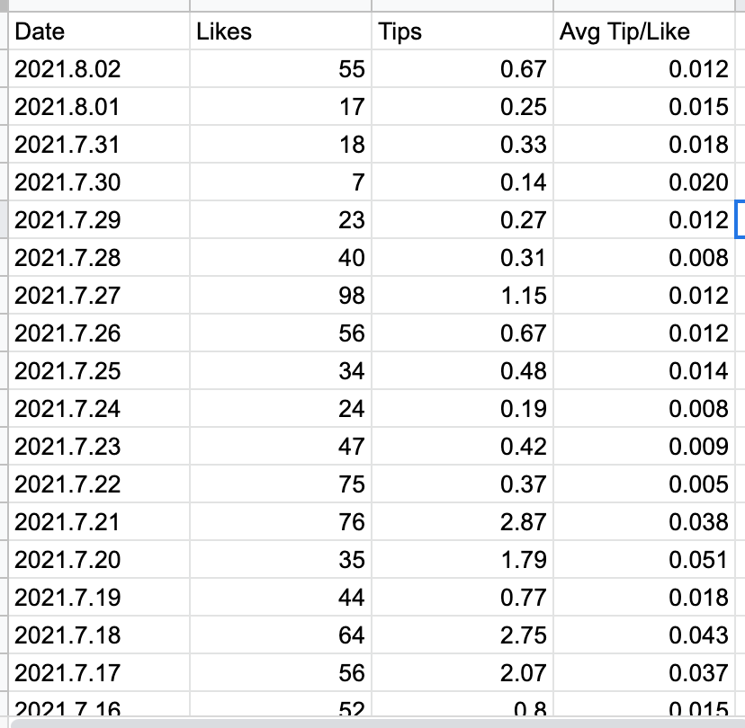The width and height of the screenshot is (745, 728).
Task: Select the Tips header cell
Action: 462,31
